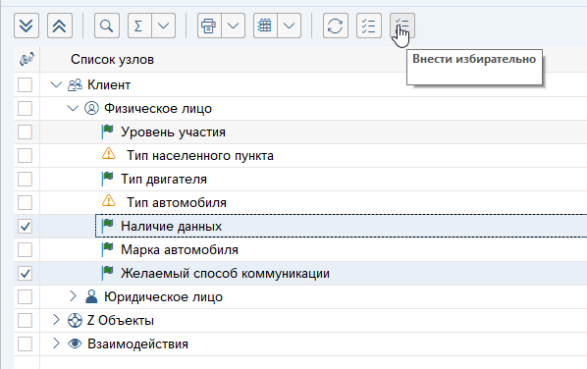Tick the checkbox for Марка автомобиля

tap(26, 250)
